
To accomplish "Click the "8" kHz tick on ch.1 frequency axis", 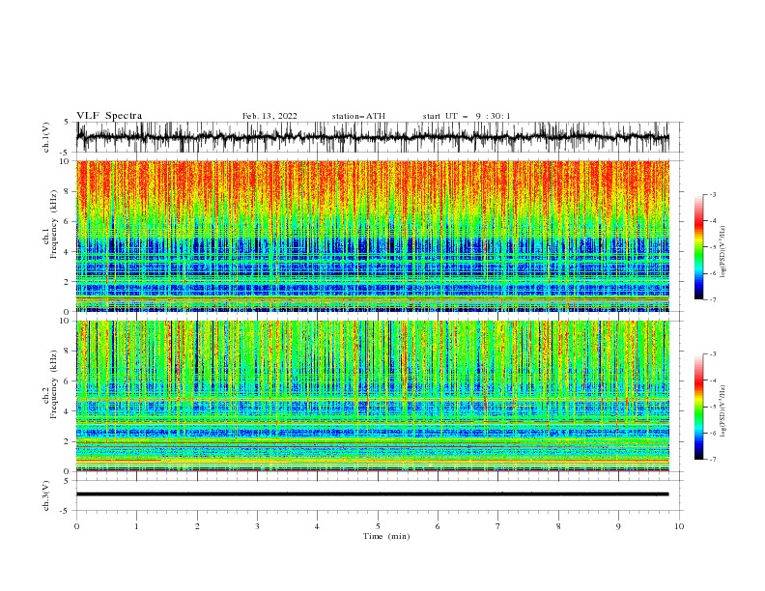I will pos(68,191).
